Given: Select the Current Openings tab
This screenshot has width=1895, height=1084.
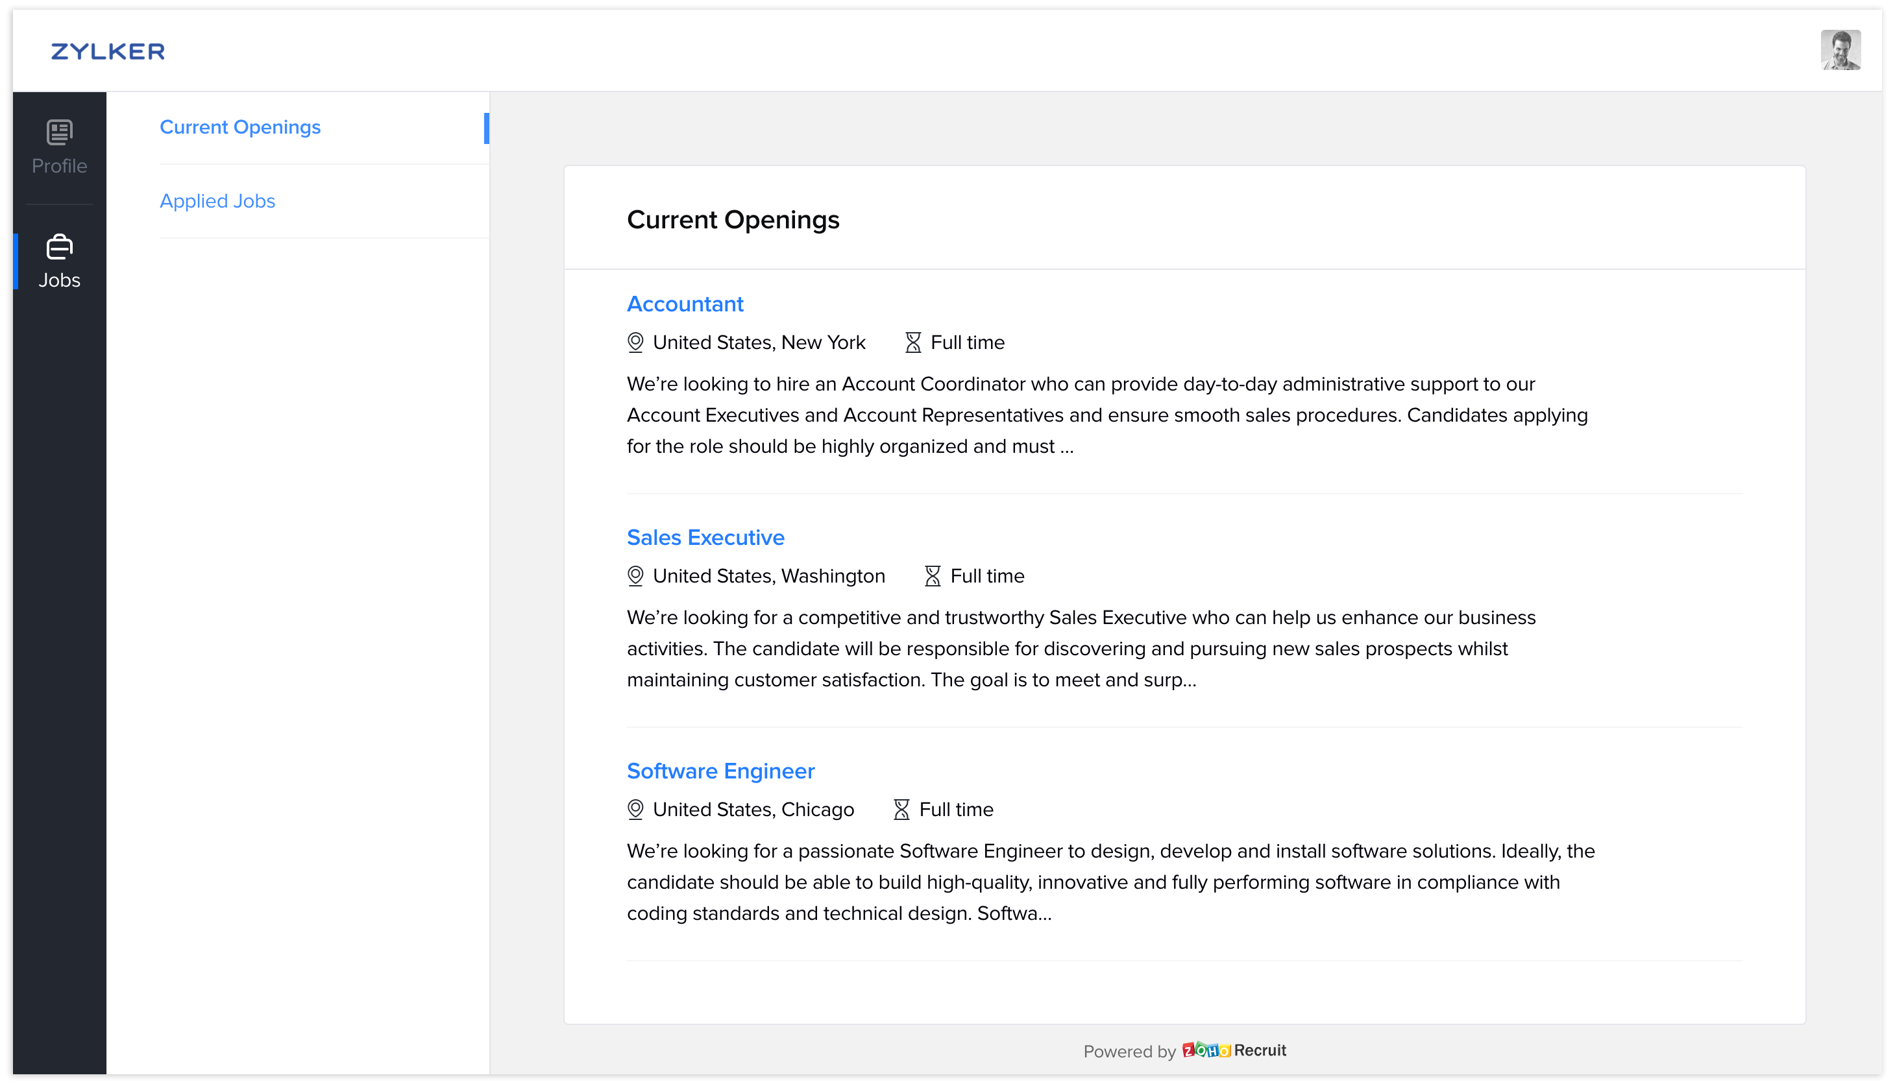Looking at the screenshot, I should [239, 127].
